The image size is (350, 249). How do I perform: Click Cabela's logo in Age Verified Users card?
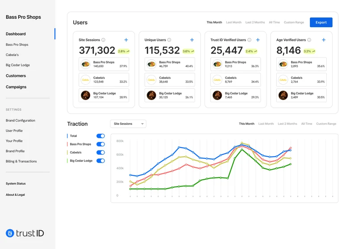coord(283,79)
